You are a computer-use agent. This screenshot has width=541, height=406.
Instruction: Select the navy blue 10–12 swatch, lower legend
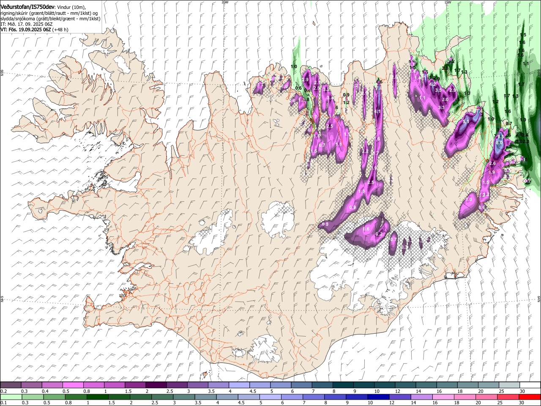(x=378, y=397)
